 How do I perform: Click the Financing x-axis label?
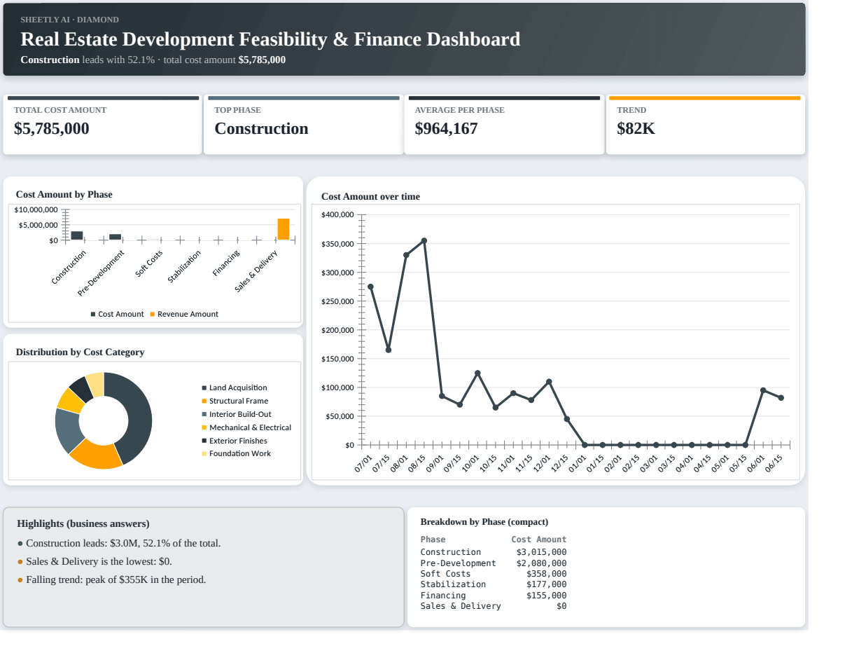227,262
